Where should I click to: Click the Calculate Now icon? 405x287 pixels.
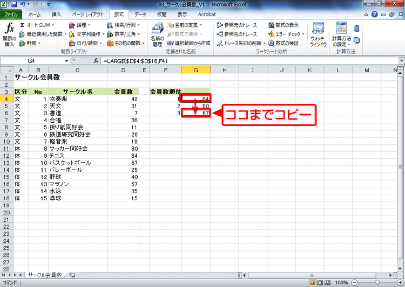click(357, 29)
